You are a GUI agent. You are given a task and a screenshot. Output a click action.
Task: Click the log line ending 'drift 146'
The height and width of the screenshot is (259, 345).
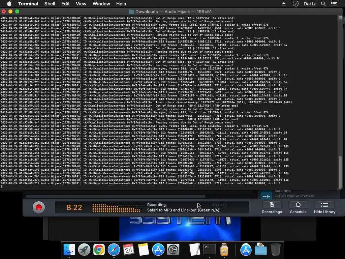point(145,180)
